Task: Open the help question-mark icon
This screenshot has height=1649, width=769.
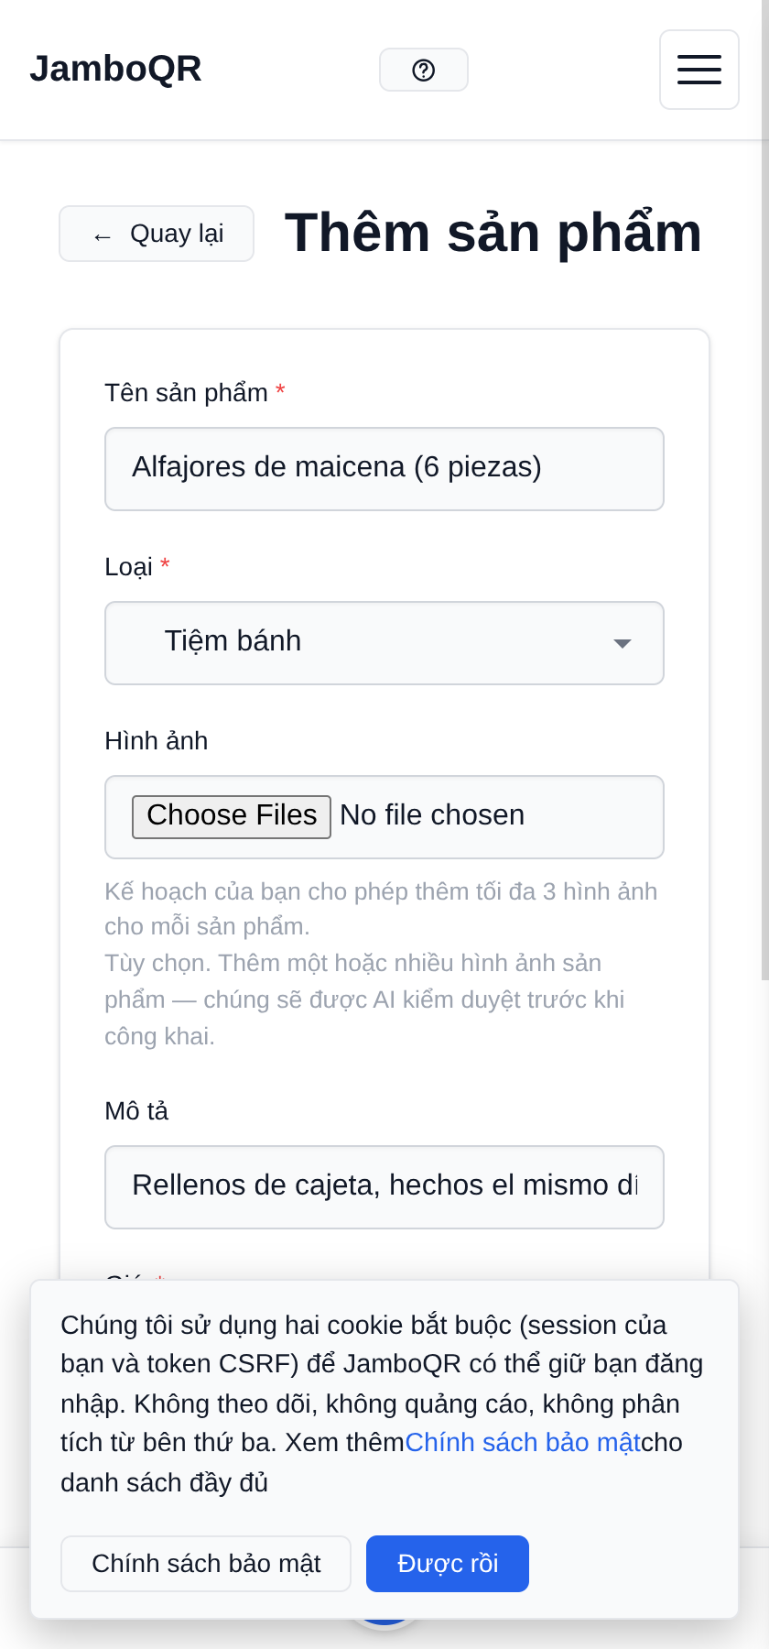Action: [424, 70]
